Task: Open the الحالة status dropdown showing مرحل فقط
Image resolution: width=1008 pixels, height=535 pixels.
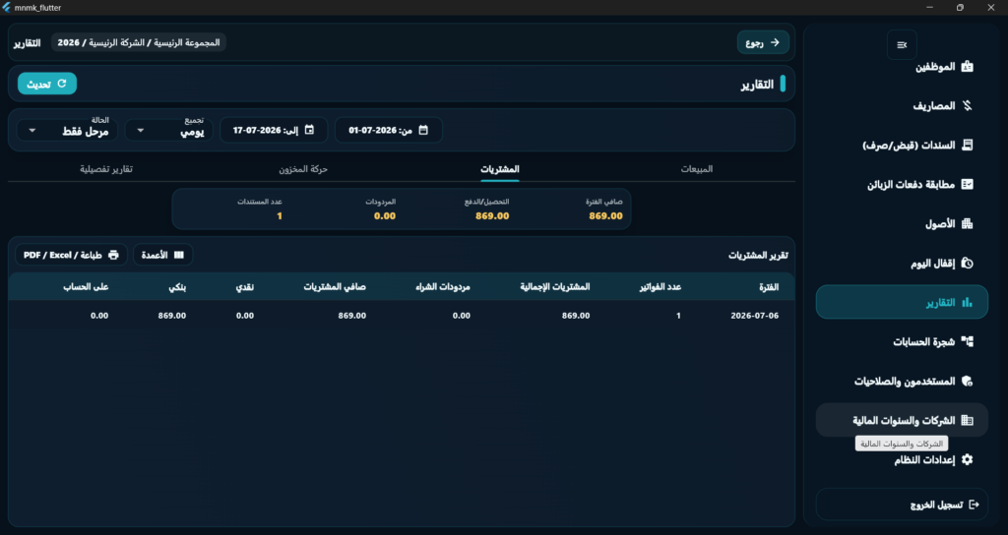Action: 67,131
